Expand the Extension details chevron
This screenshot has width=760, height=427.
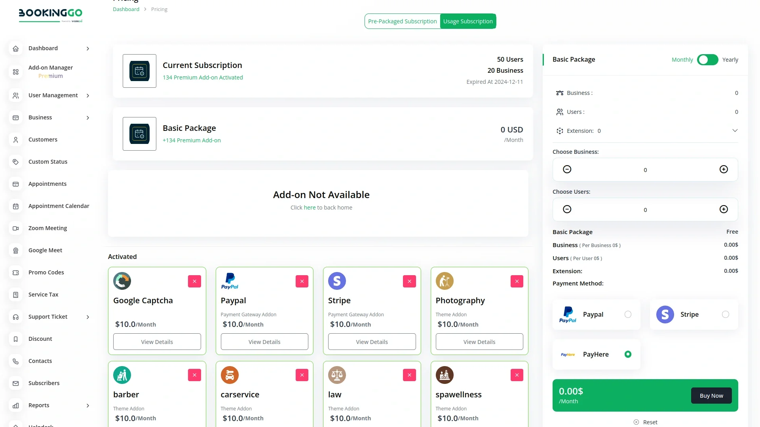735,130
